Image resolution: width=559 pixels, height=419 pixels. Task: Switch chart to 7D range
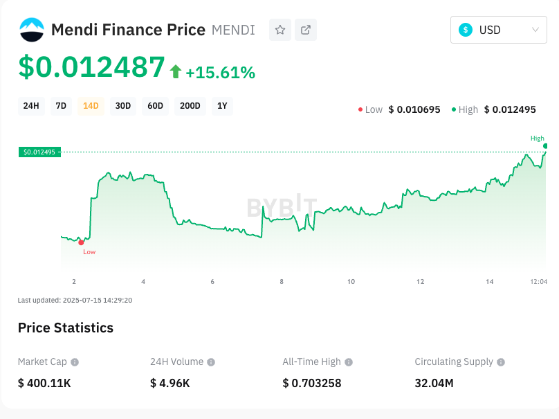click(61, 106)
